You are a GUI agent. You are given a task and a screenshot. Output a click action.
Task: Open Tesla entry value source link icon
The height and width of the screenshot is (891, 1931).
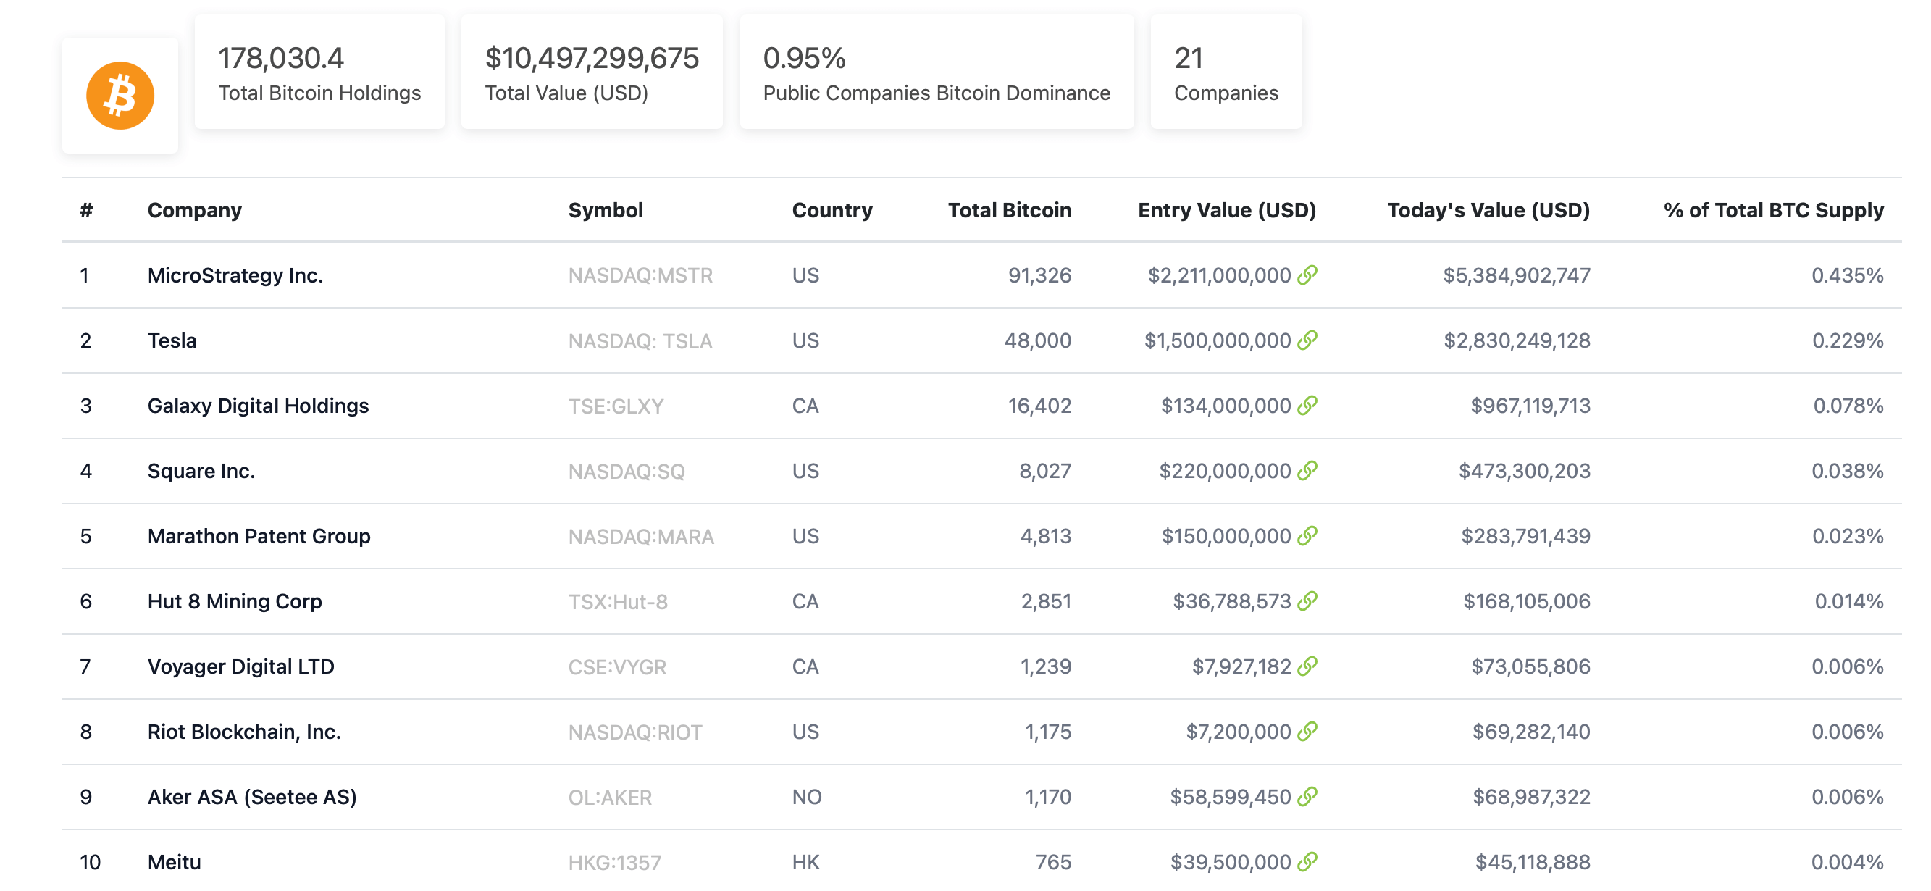[1307, 340]
